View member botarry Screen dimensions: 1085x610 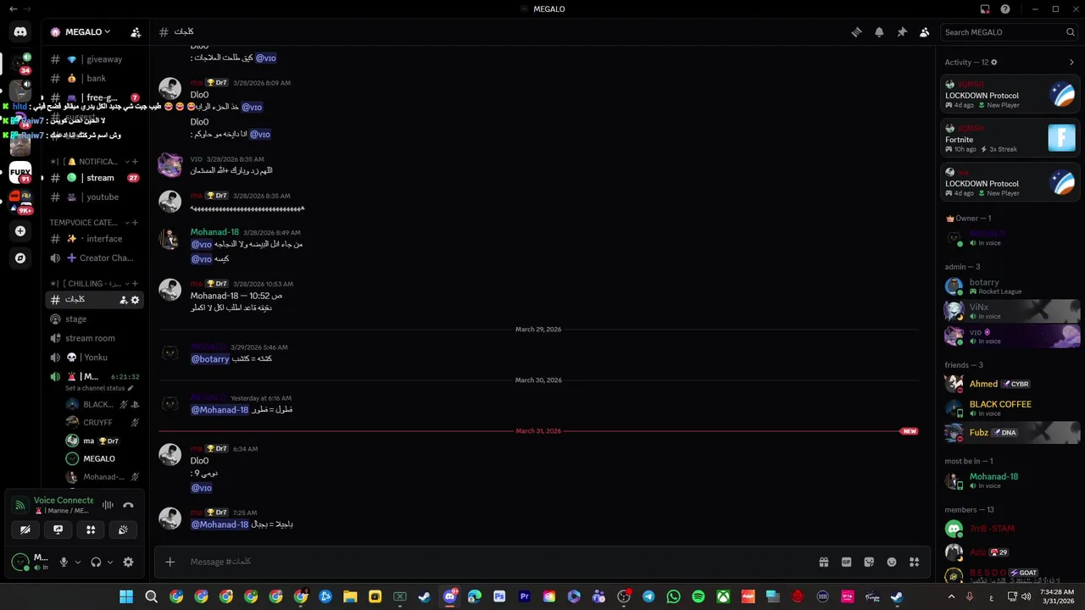[x=1010, y=286]
